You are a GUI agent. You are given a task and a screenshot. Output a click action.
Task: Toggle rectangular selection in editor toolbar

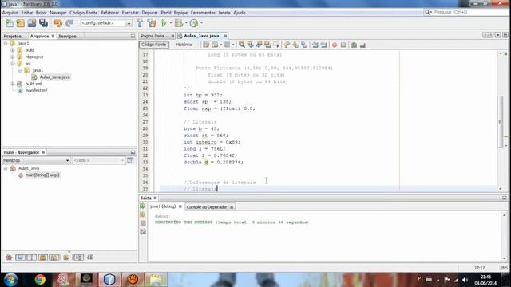coord(276,45)
